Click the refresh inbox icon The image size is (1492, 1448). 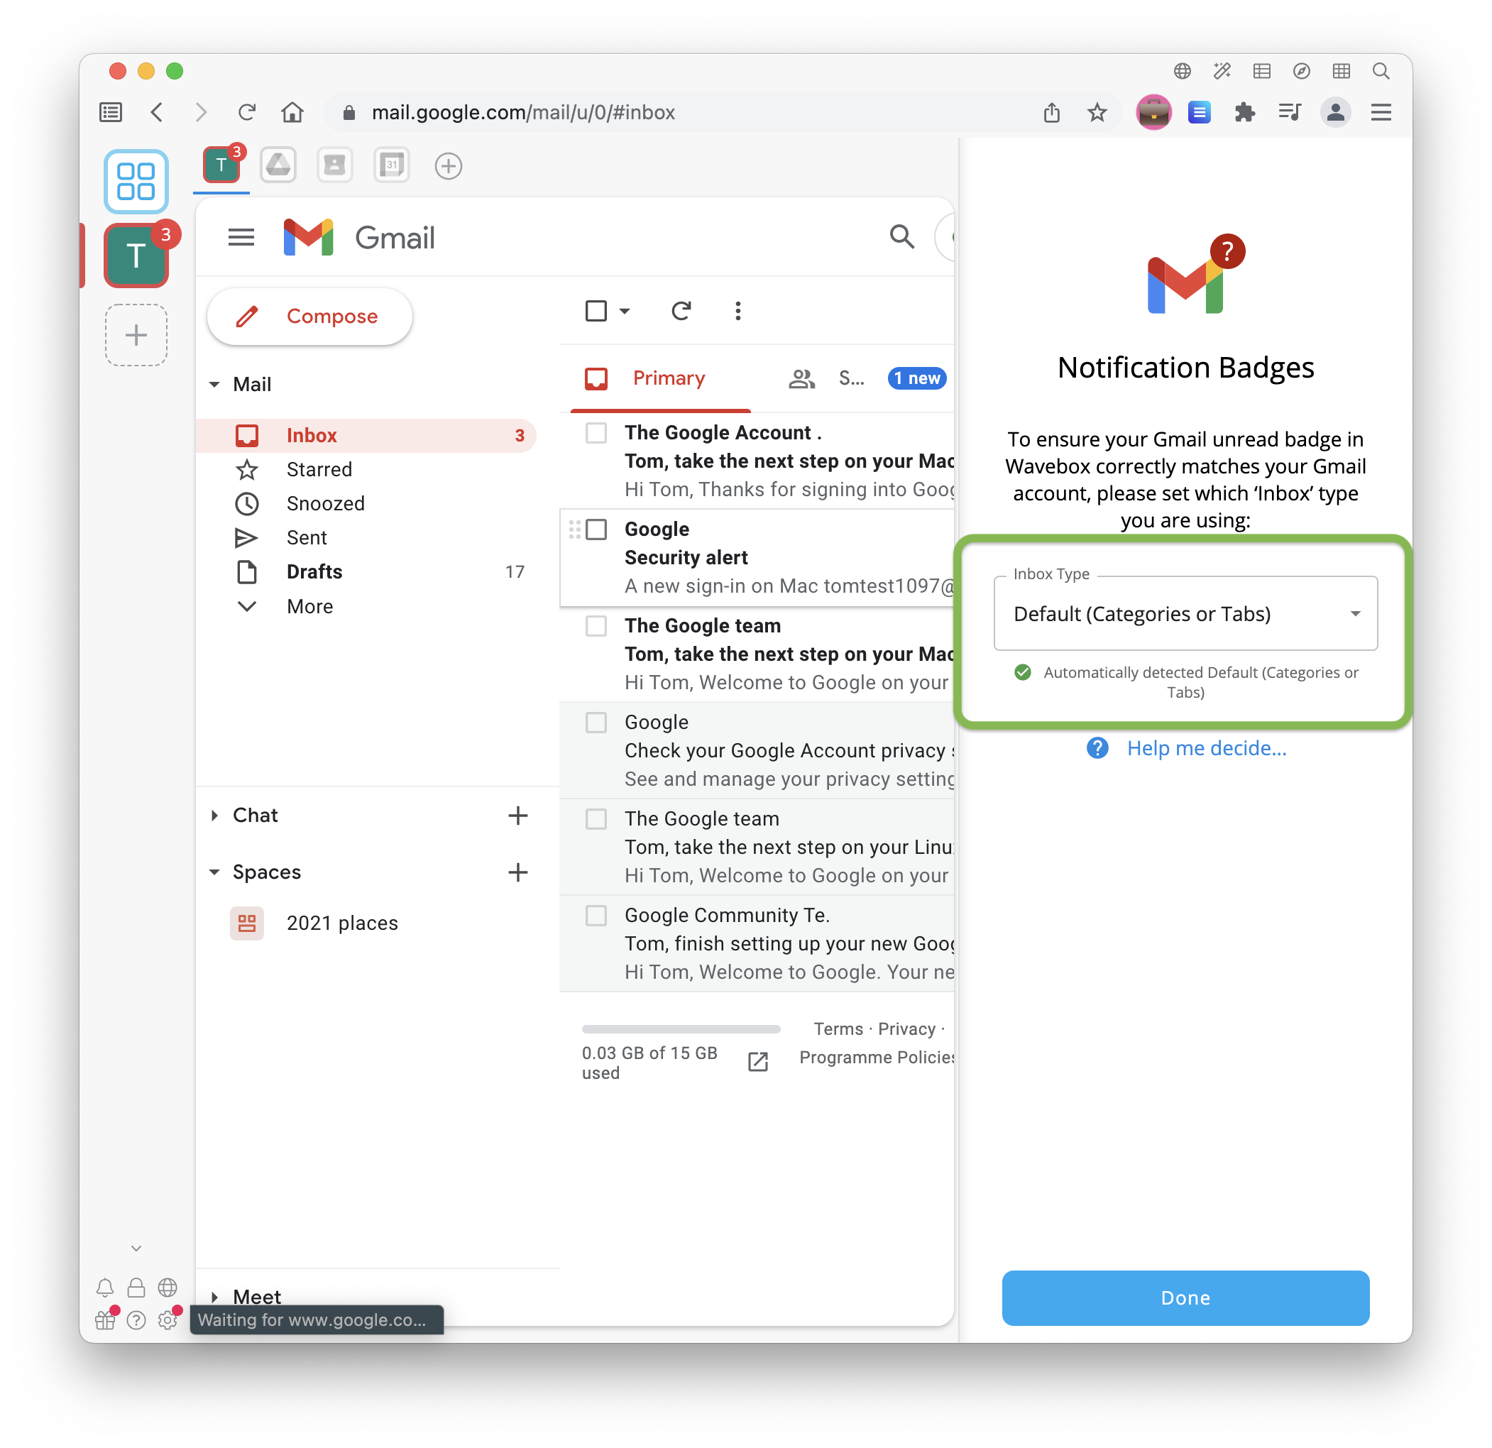point(681,312)
